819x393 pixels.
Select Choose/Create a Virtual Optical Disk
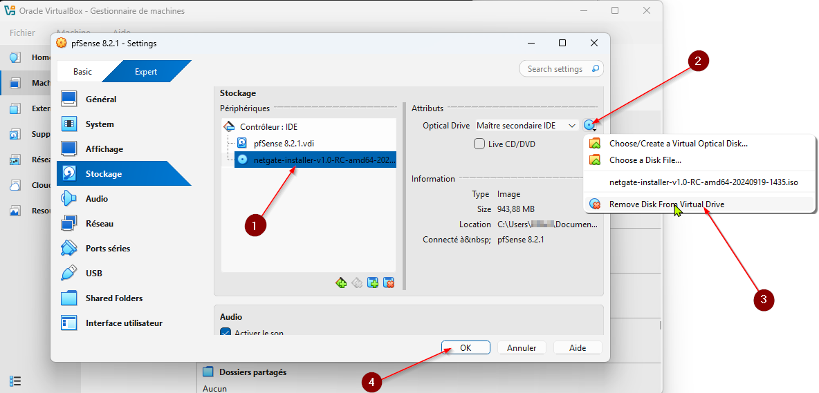pyautogui.click(x=678, y=144)
